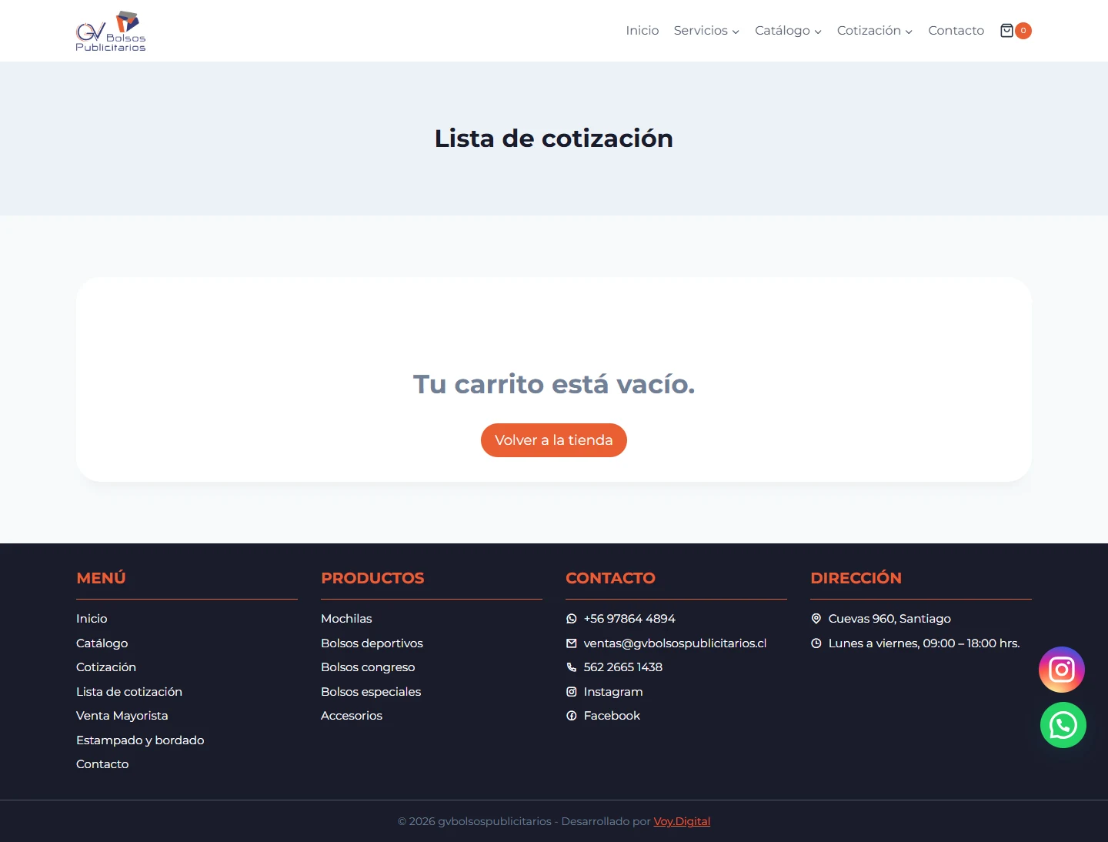Open footer Inicio link under Menú
The image size is (1108, 842).
(x=92, y=619)
